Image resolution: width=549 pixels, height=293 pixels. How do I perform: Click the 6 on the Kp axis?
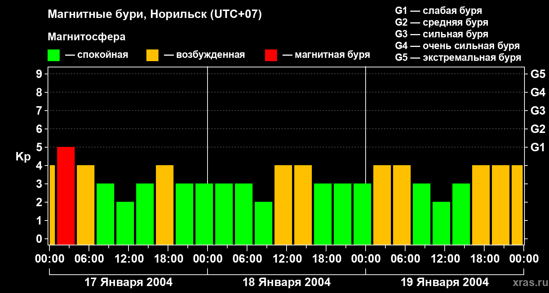pos(40,129)
